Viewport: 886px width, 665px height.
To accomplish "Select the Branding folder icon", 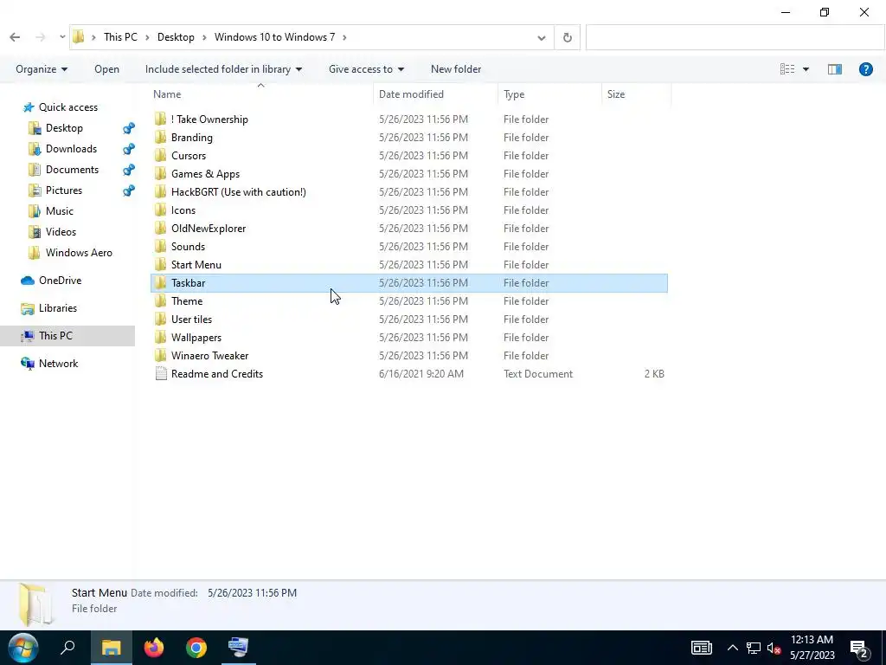I will pos(161,138).
